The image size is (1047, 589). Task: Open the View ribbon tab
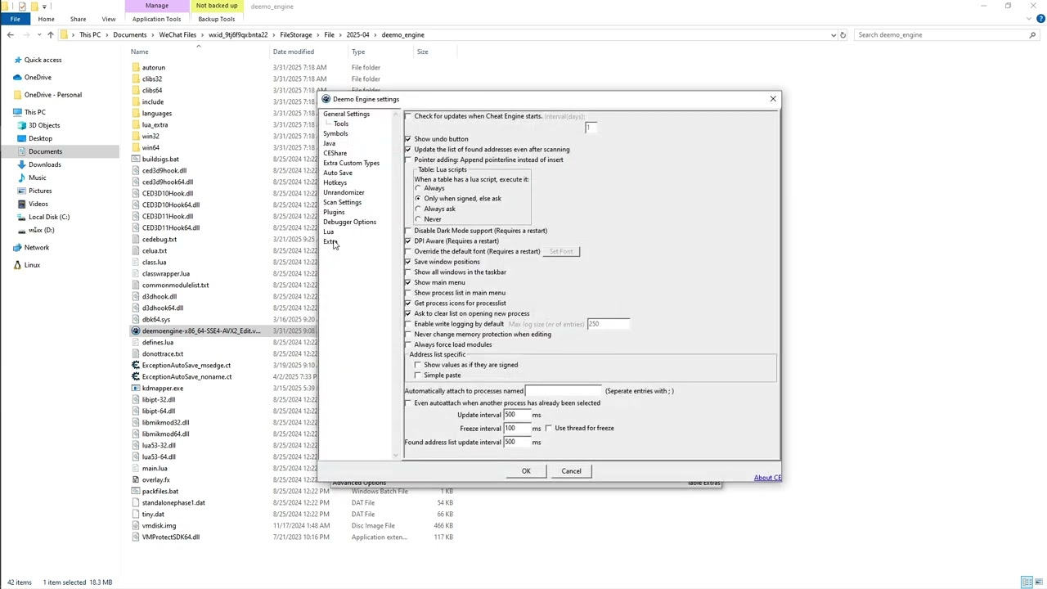pos(108,19)
